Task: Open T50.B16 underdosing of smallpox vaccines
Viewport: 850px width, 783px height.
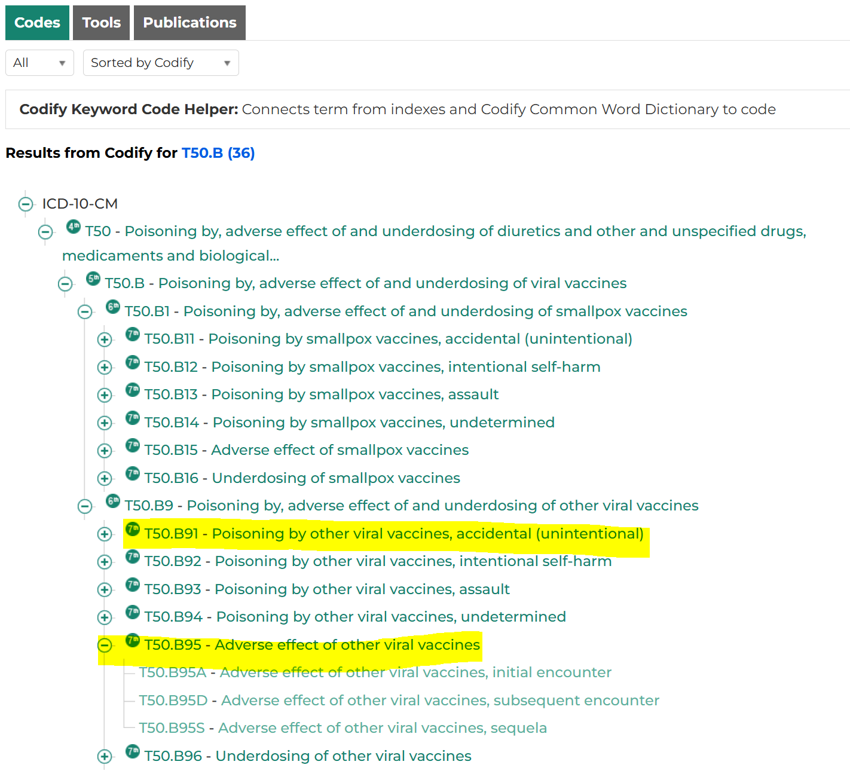Action: click(302, 478)
